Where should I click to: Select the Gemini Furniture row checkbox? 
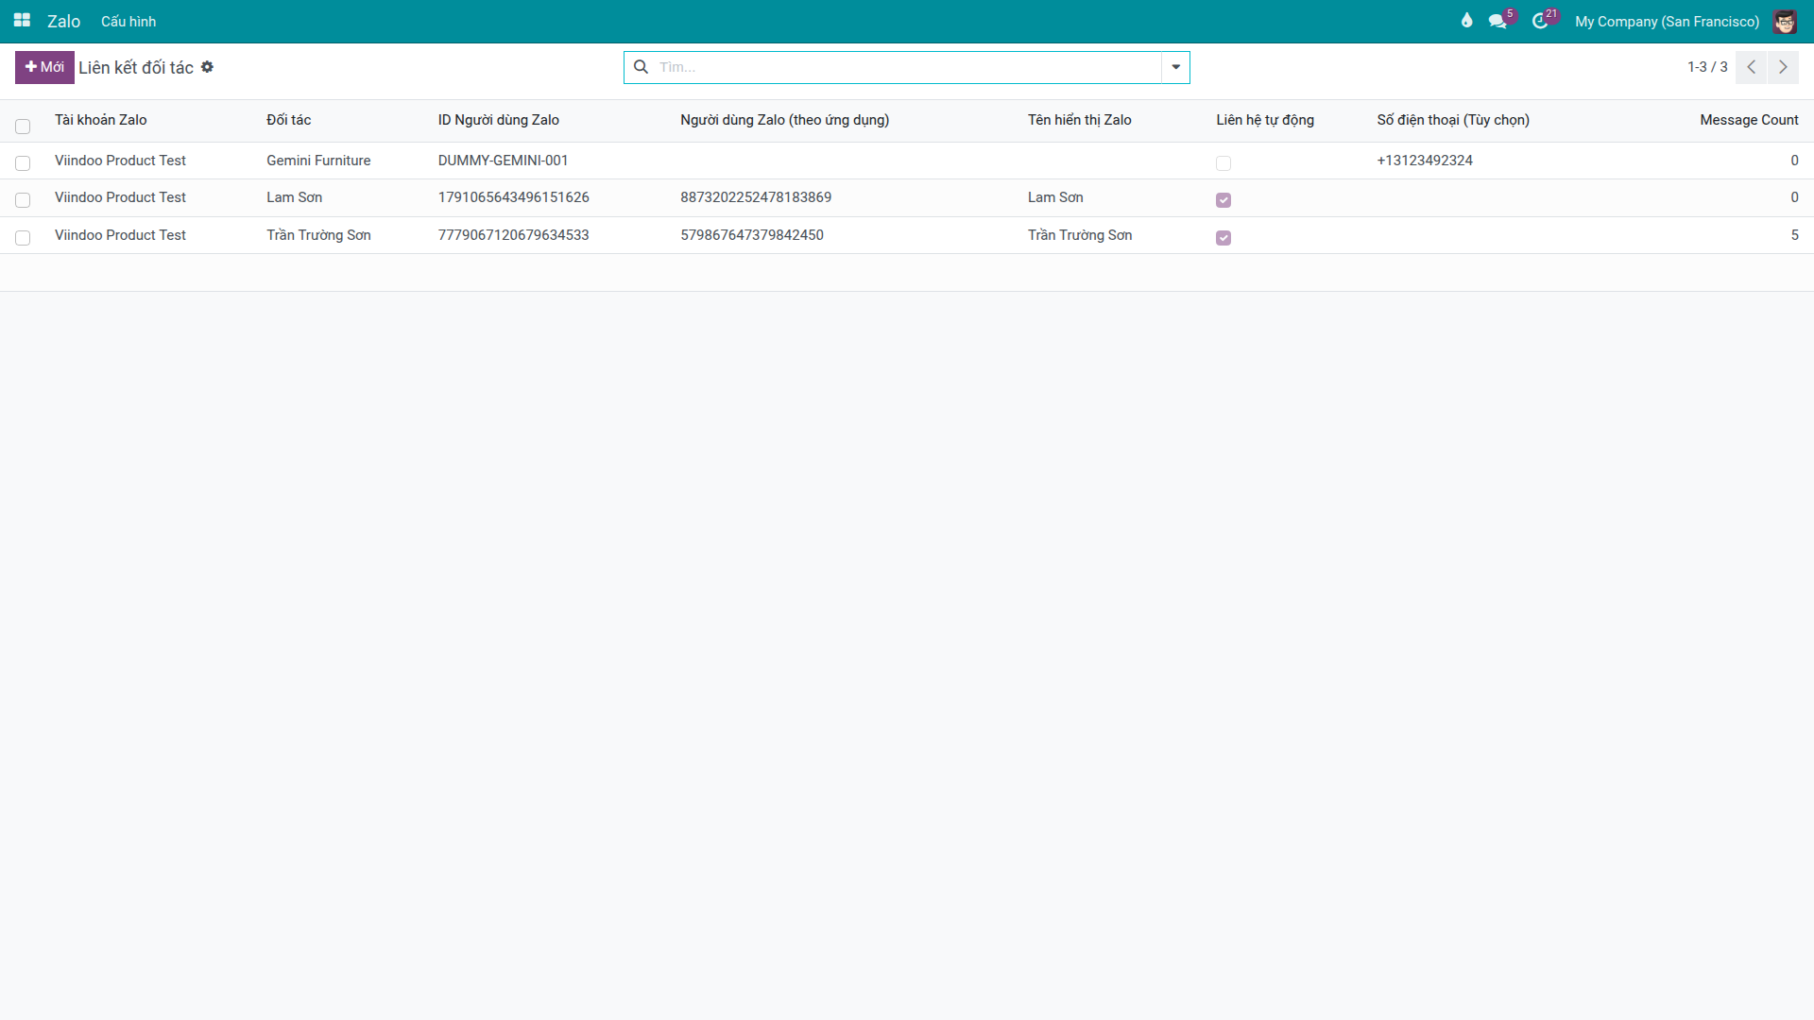(x=23, y=163)
